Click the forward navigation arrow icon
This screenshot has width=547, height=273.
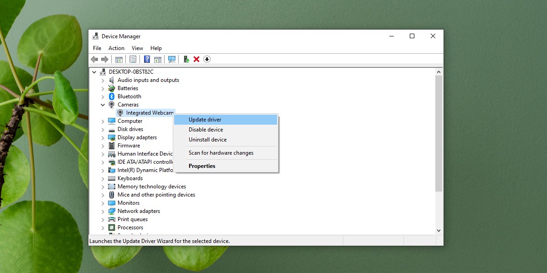tap(104, 59)
